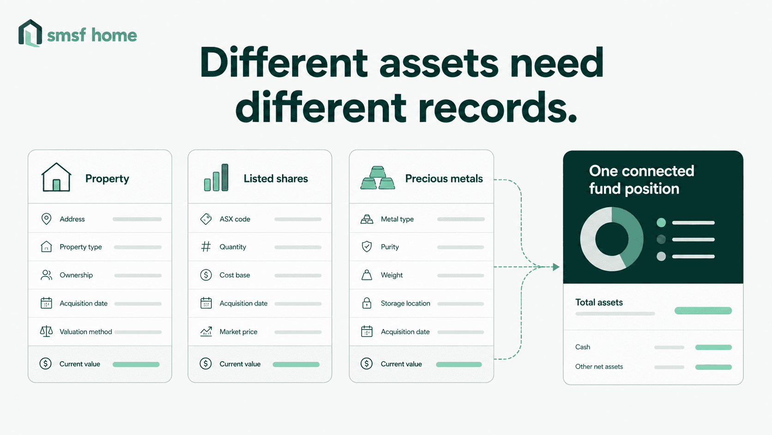Click the Quantity hash icon
The image size is (772, 435).
[206, 247]
